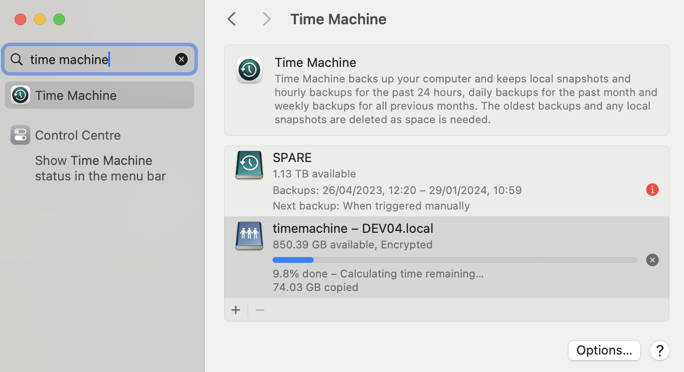
Task: Click the back navigation chevron
Action: 232,19
